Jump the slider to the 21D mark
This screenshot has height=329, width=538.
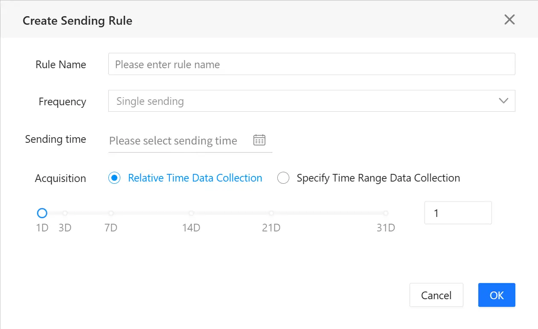(x=271, y=213)
